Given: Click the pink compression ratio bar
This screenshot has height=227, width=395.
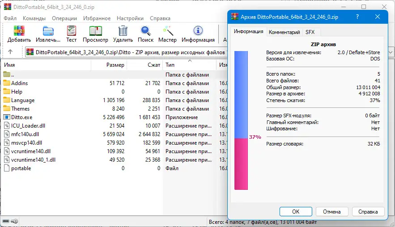Looking at the screenshot, I should [241, 164].
